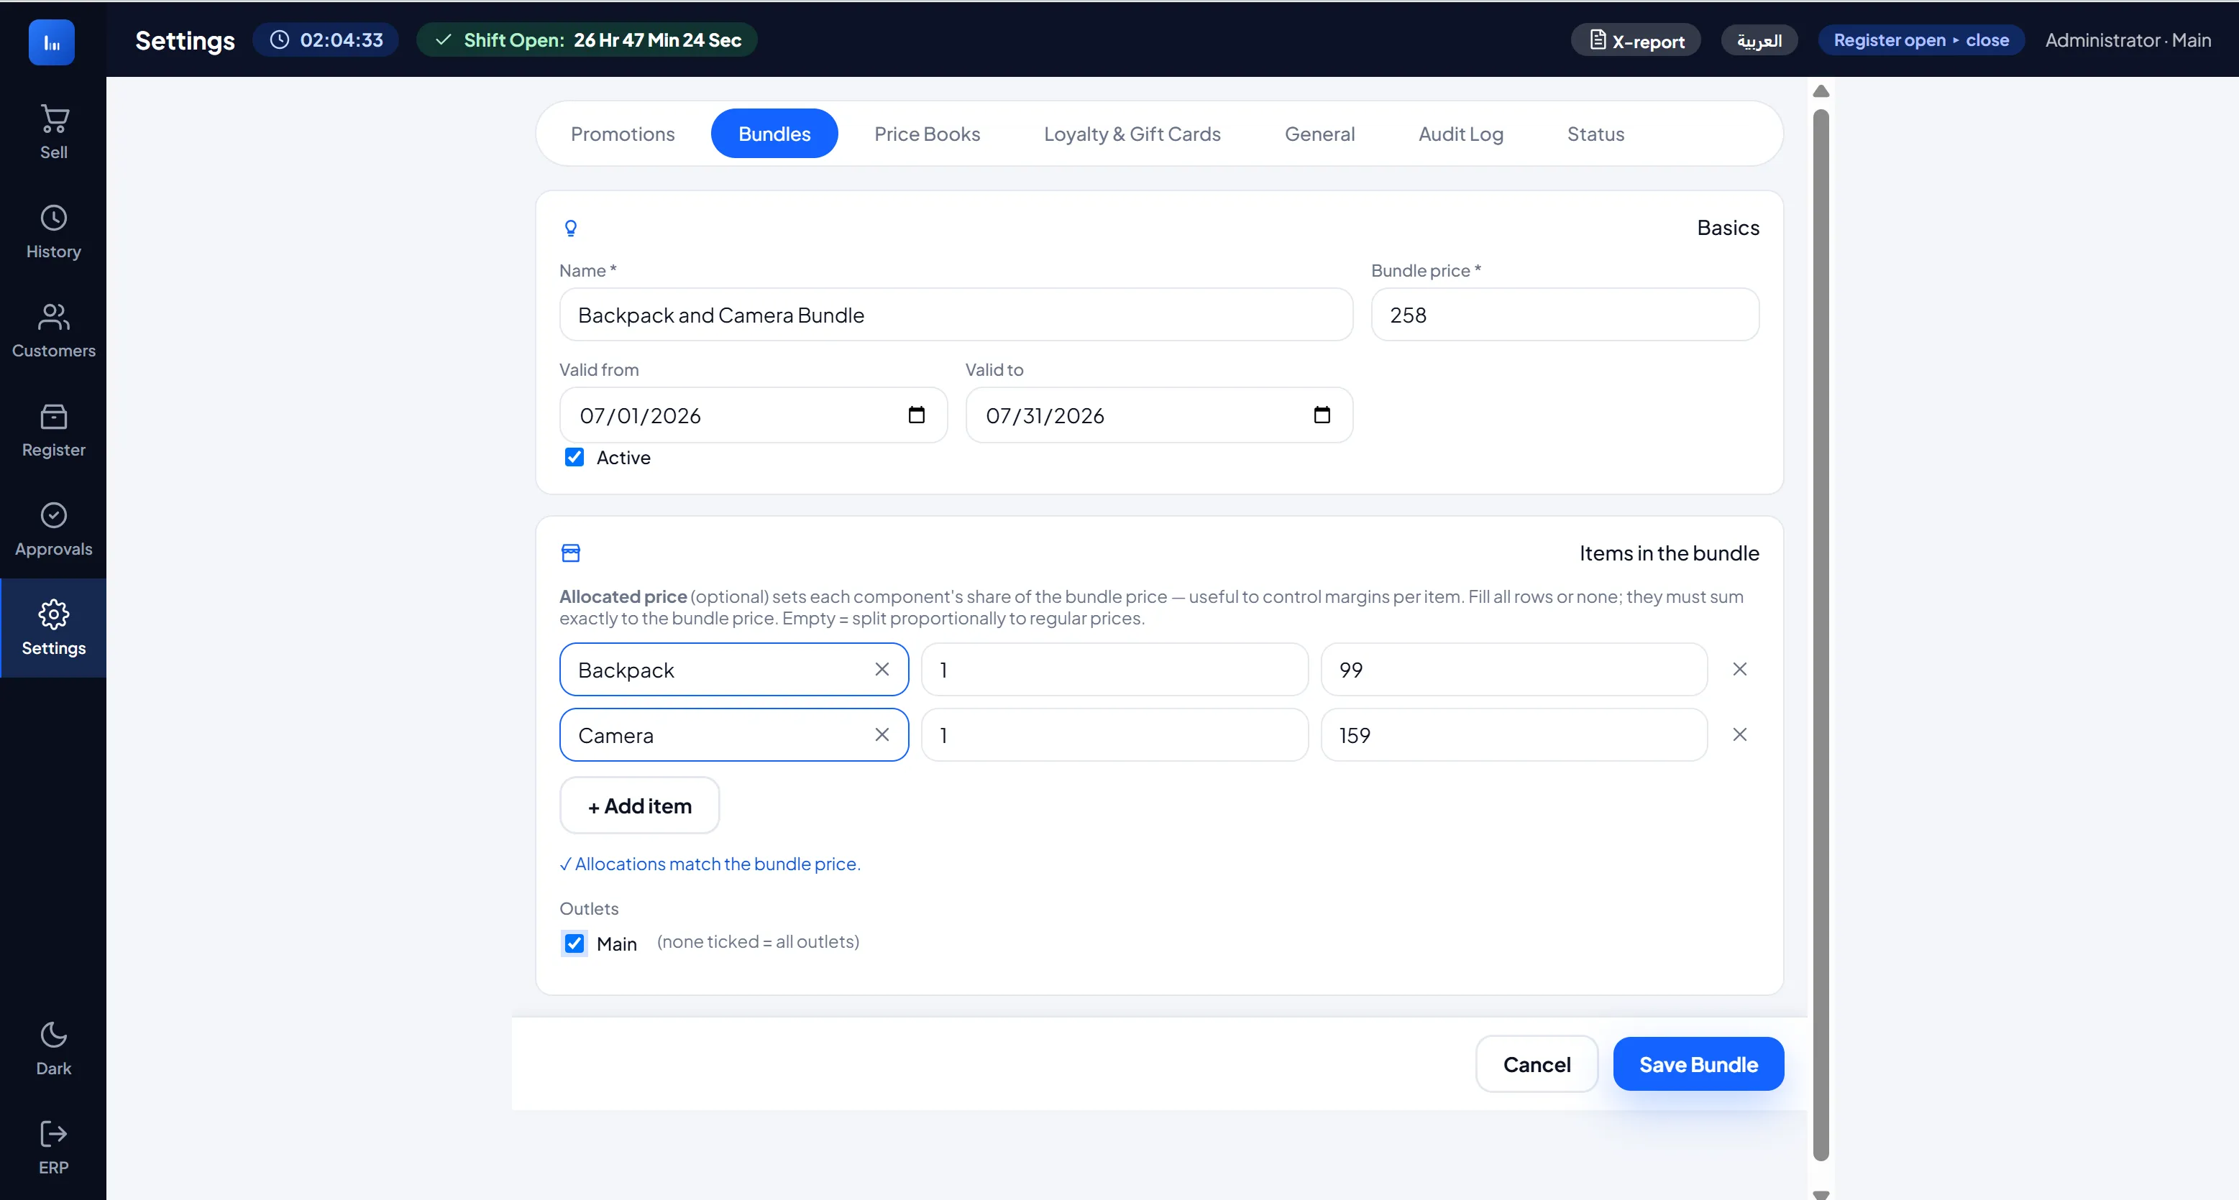Open the Valid from calendar picker
The width and height of the screenshot is (2239, 1200).
tap(916, 415)
